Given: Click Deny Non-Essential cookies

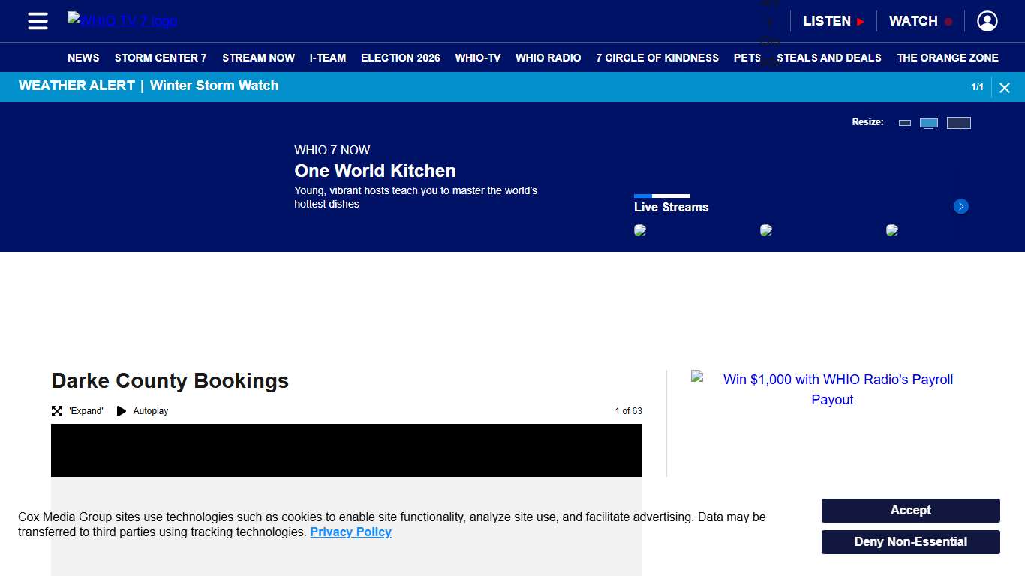Looking at the screenshot, I should coord(910,542).
